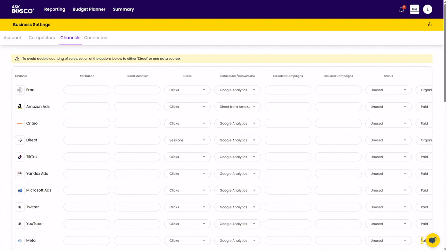Open Amazon Ads datasource dropdown
The image size is (447, 251).
[x=238, y=107]
